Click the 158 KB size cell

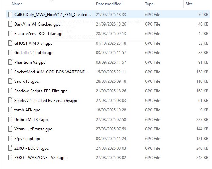(202, 72)
